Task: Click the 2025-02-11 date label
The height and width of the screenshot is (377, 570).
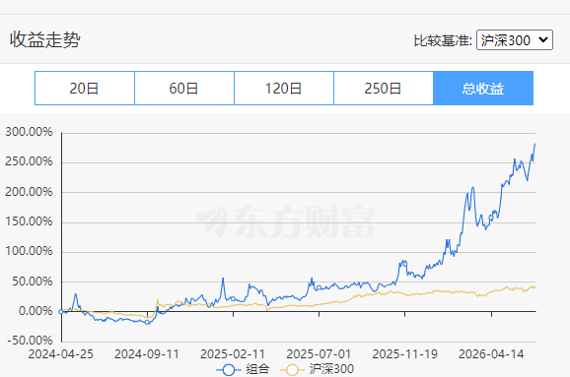Action: 233,354
